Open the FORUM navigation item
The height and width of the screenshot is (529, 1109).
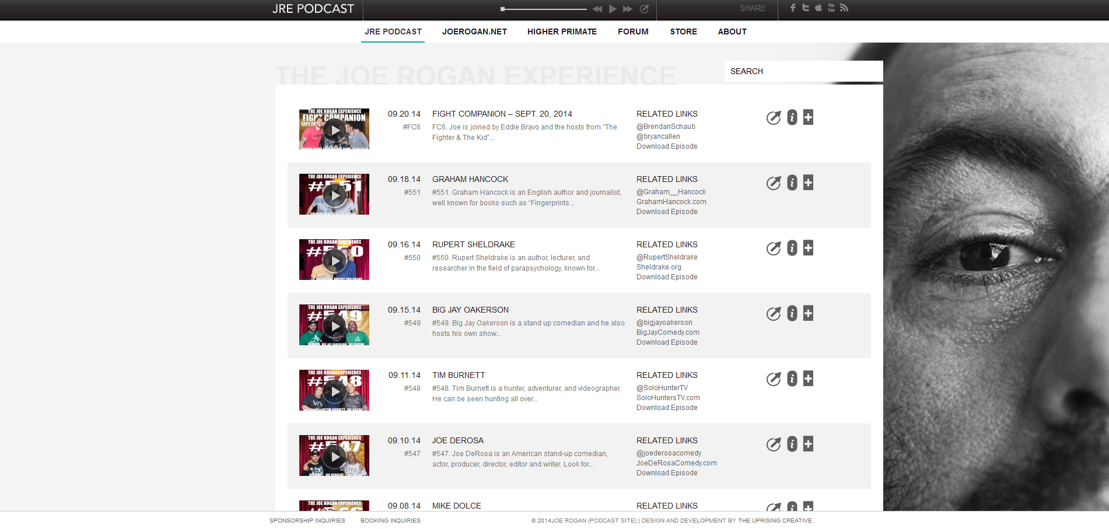pos(633,31)
